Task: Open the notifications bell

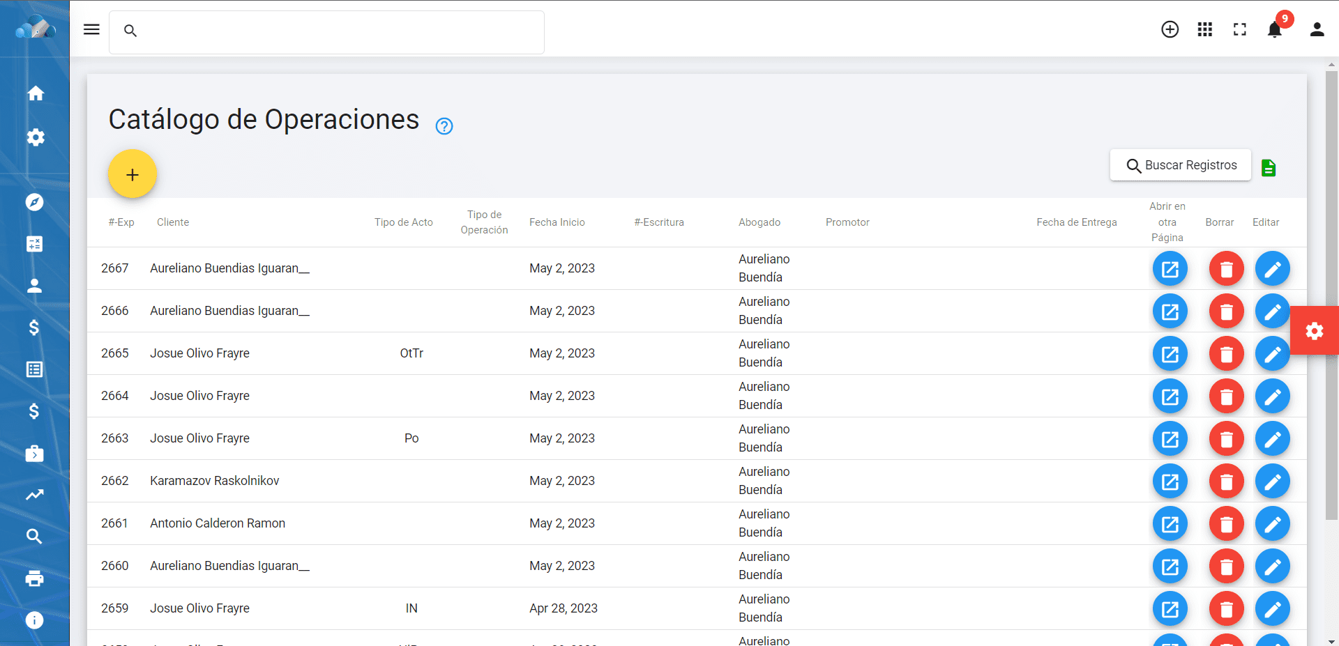Action: [x=1274, y=29]
